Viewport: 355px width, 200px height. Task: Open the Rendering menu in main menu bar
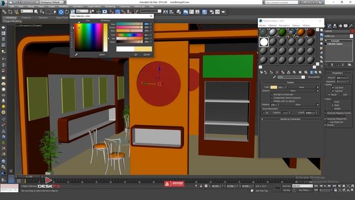(110, 7)
